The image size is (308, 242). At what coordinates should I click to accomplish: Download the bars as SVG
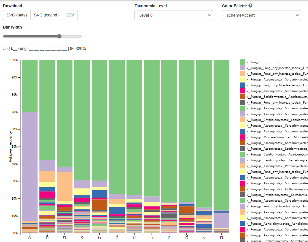(17, 15)
